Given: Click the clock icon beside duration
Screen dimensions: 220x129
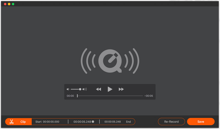Looking at the screenshot, I should point(93,122).
